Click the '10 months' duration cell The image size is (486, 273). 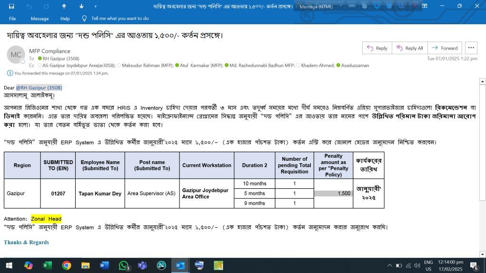255,184
